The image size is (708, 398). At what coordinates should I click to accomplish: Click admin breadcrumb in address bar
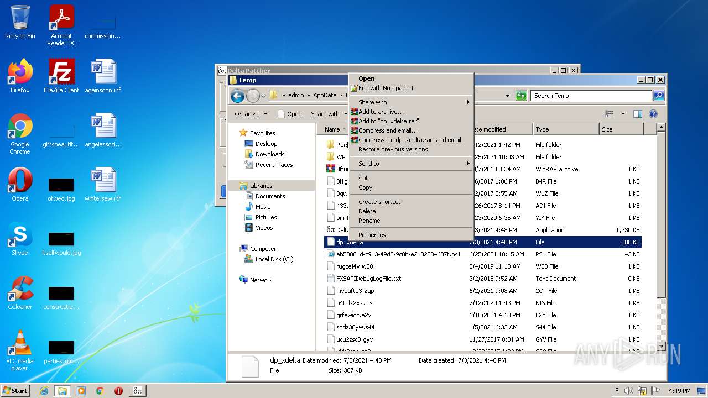[x=296, y=96]
